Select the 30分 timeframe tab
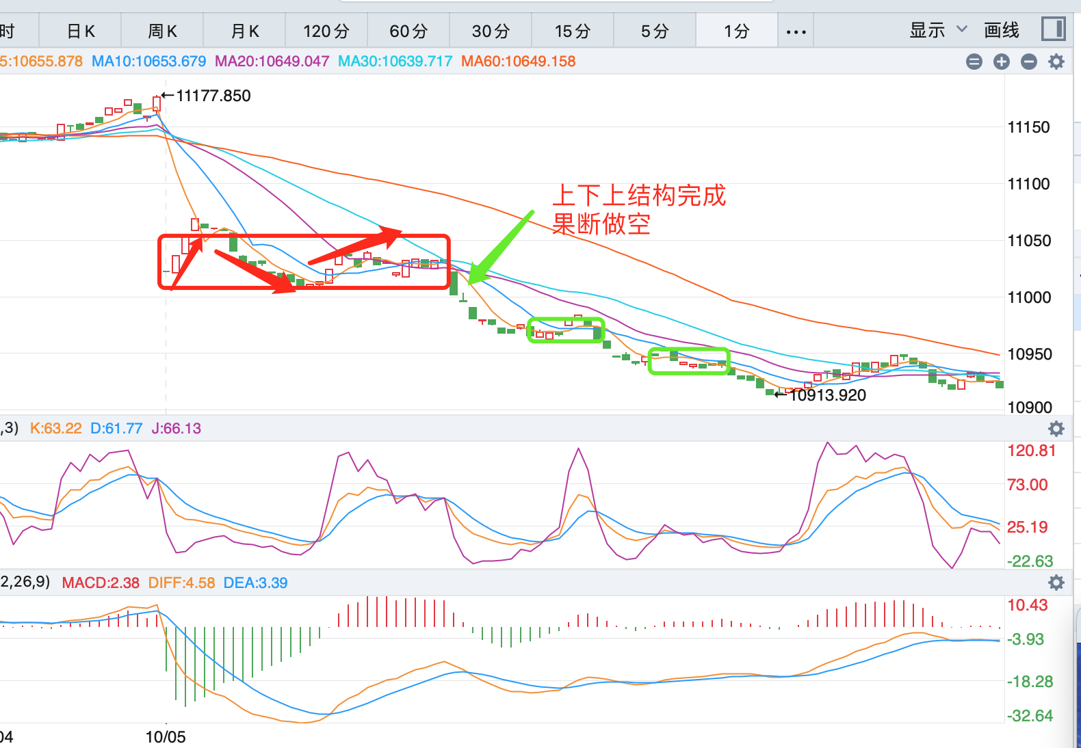Image resolution: width=1081 pixels, height=748 pixels. click(491, 31)
